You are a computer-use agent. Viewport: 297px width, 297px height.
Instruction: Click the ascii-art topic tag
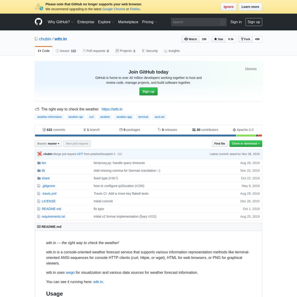(x=159, y=117)
